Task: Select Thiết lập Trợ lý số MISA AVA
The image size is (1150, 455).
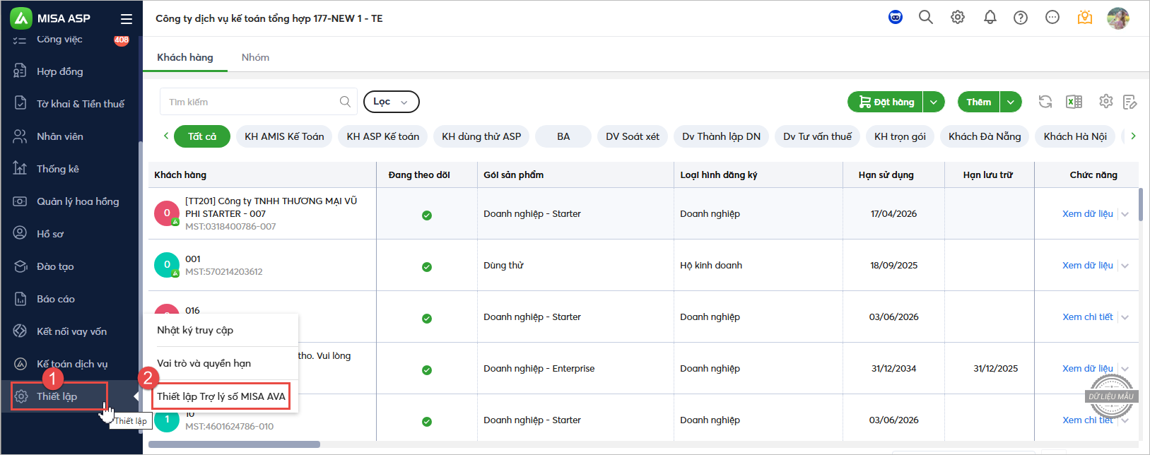Action: tap(221, 396)
